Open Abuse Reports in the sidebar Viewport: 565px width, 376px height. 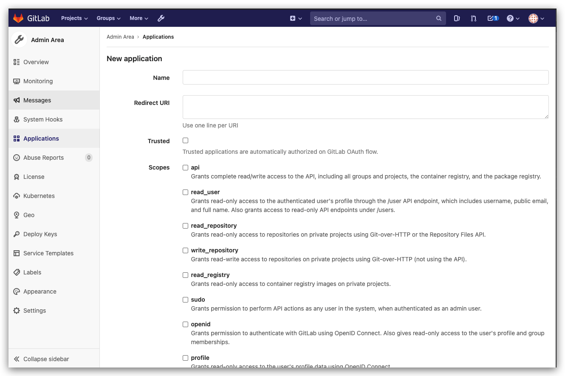pyautogui.click(x=54, y=158)
